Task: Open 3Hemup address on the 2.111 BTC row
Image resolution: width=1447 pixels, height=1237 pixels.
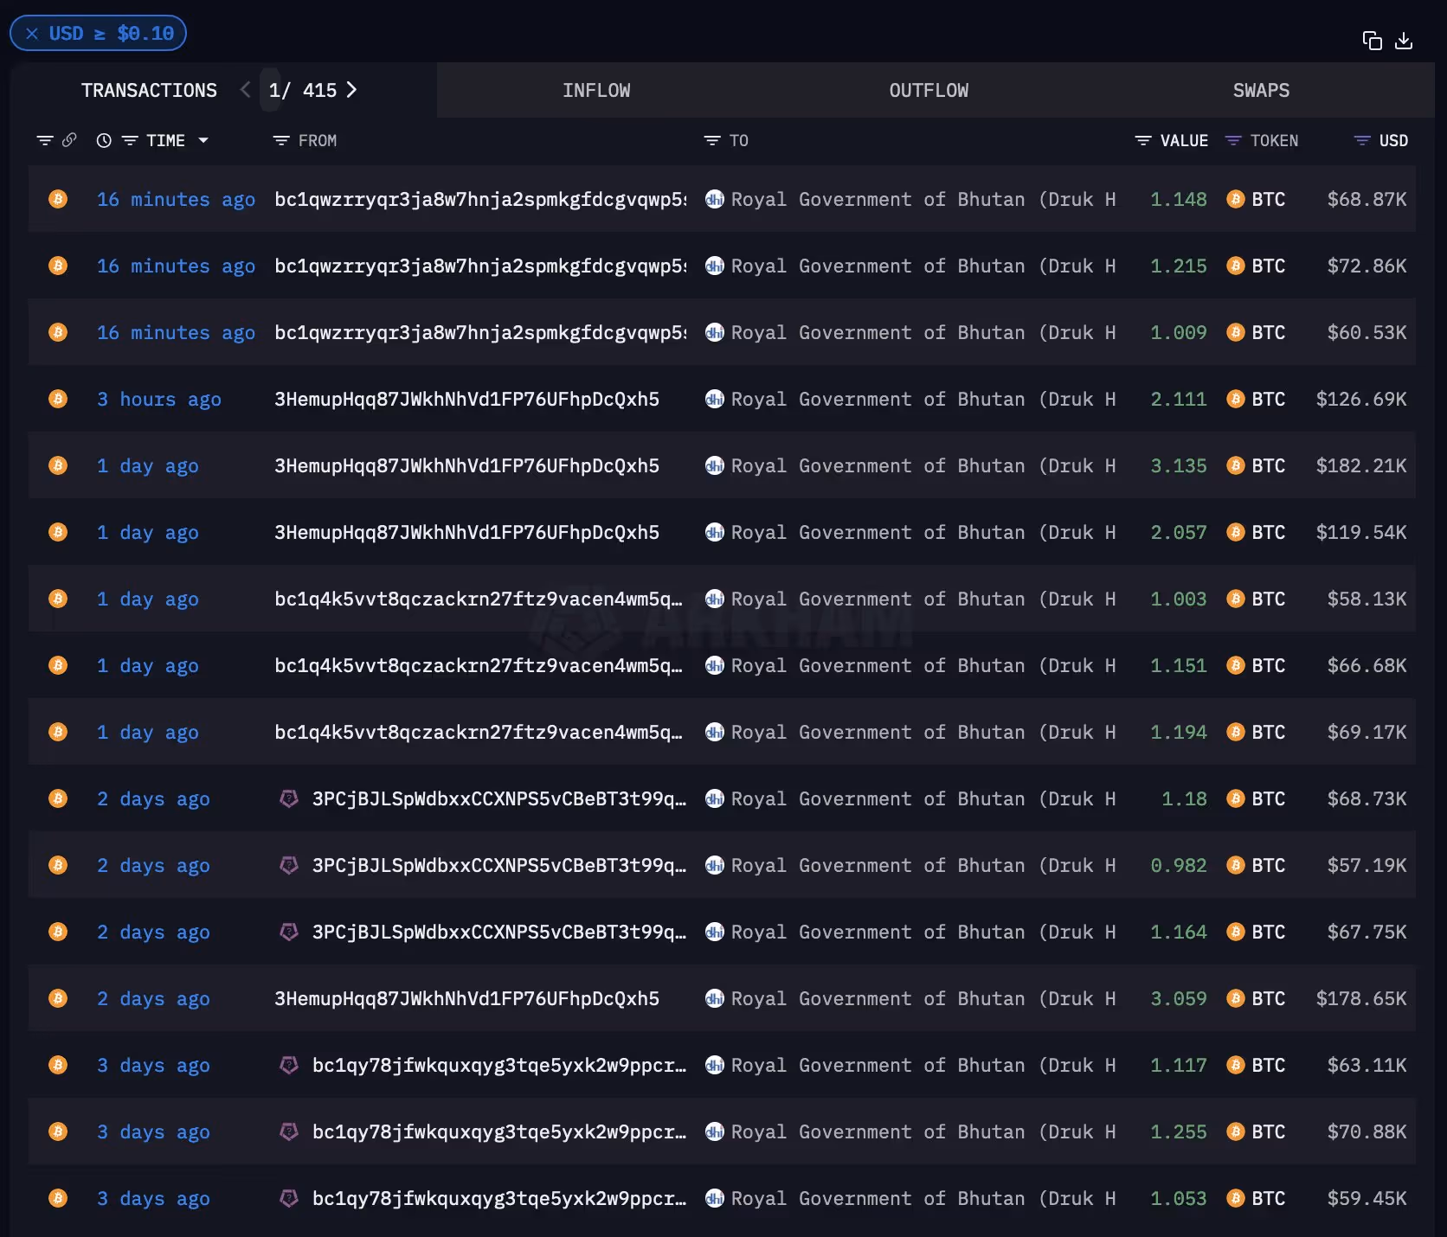Action: [466, 399]
